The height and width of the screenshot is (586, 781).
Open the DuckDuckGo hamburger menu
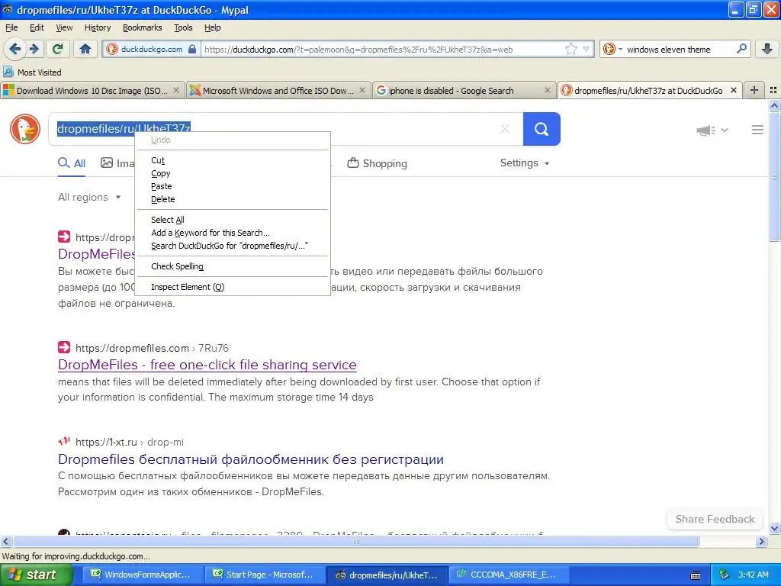point(757,130)
